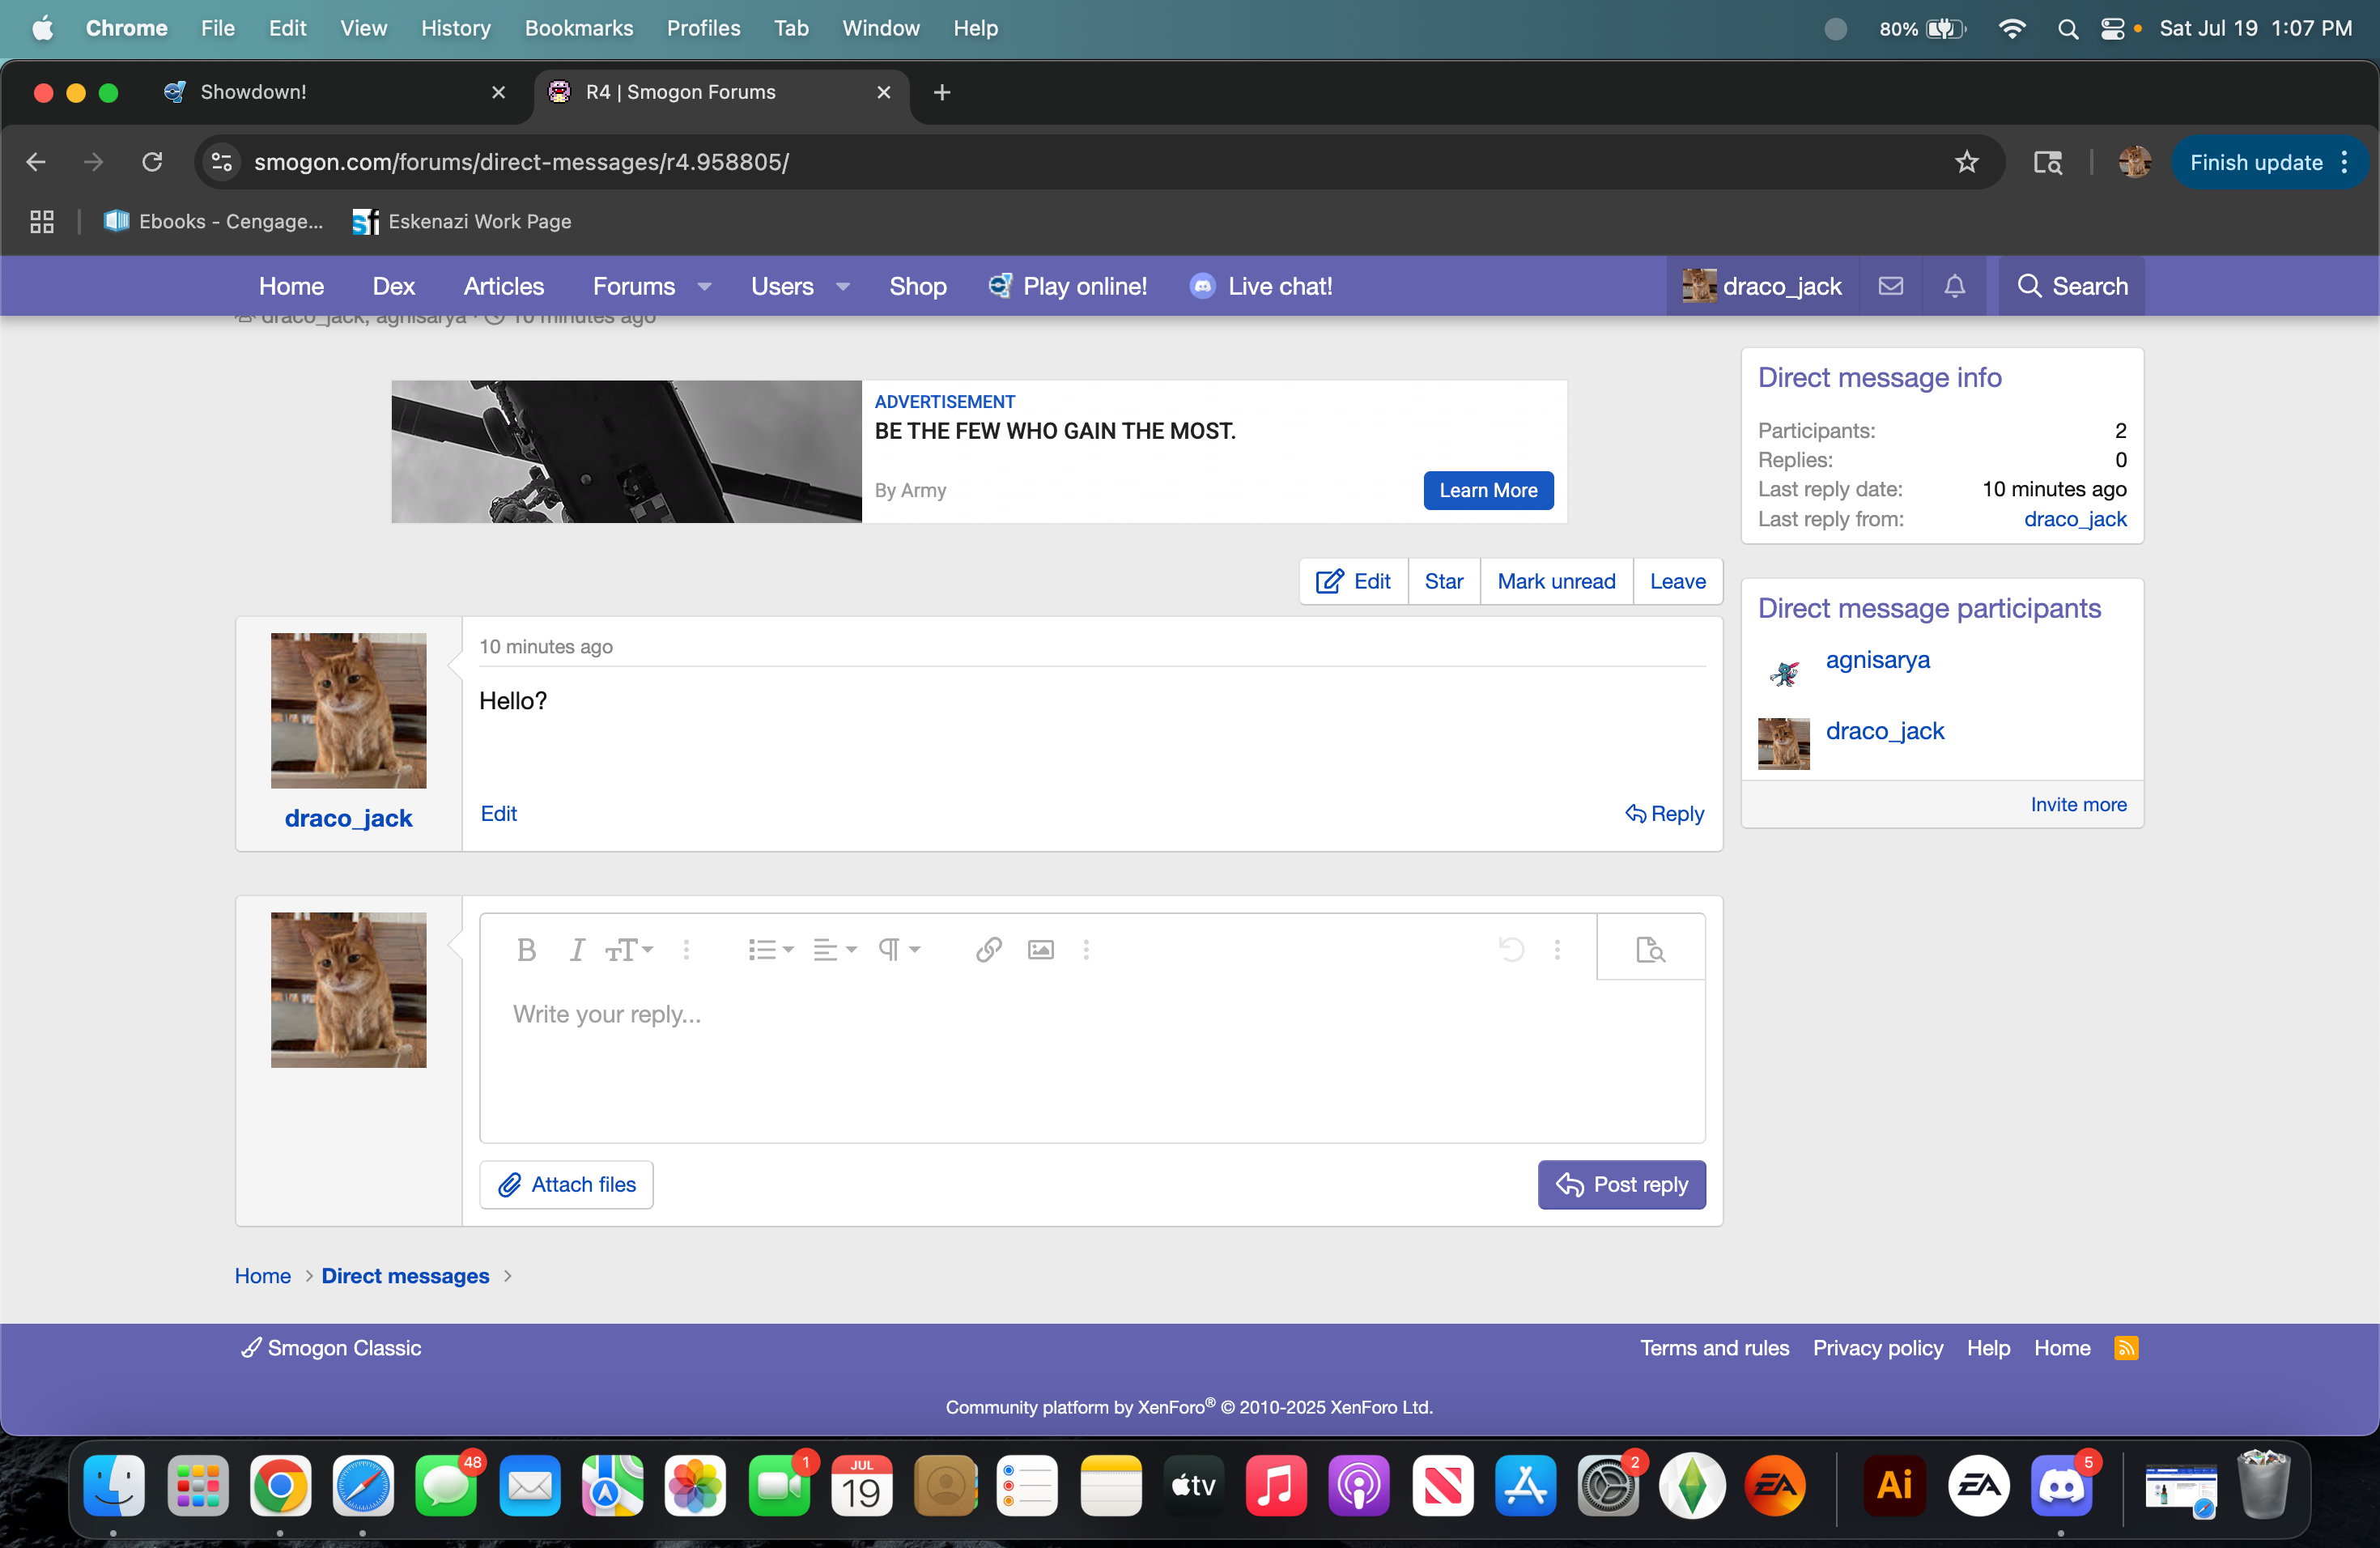Open the far-right editor more options menu
Viewport: 2380px width, 1548px height.
(1557, 949)
